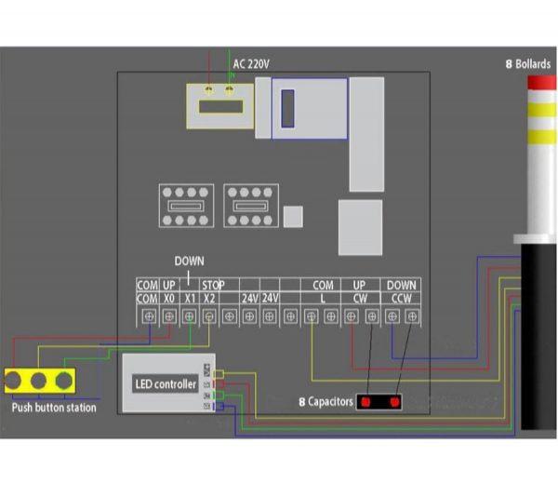Click the CCW screw terminal with the blue wire

392,316
